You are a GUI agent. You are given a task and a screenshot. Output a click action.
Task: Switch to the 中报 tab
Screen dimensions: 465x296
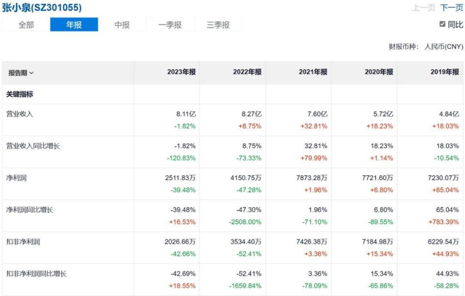[x=121, y=24]
